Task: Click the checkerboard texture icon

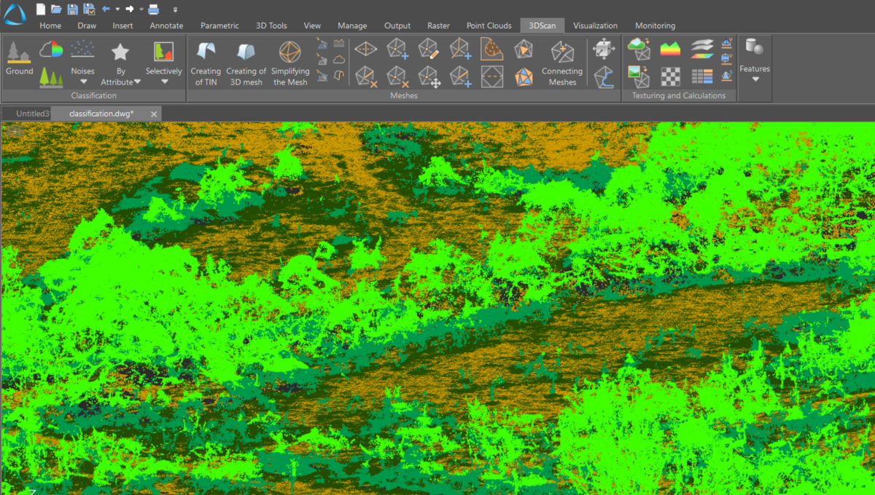Action: point(670,76)
